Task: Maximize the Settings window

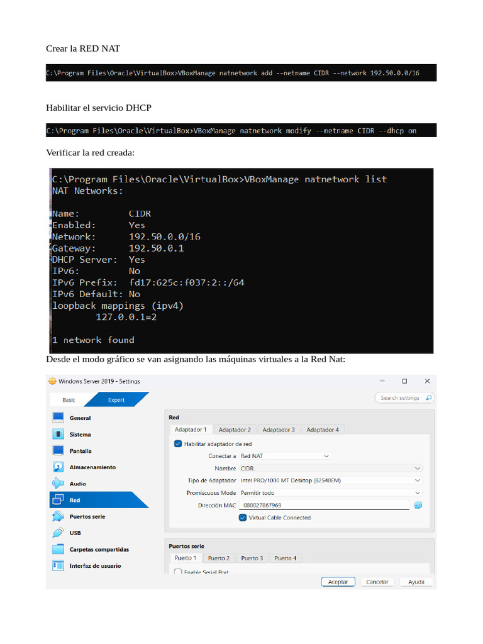Action: coord(404,381)
